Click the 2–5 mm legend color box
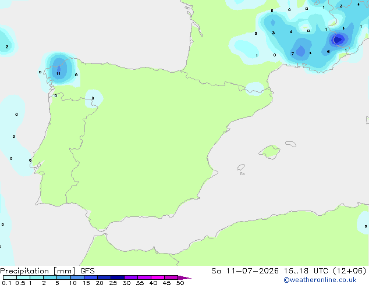Viewport: 369px width, 285px height. [50, 277]
